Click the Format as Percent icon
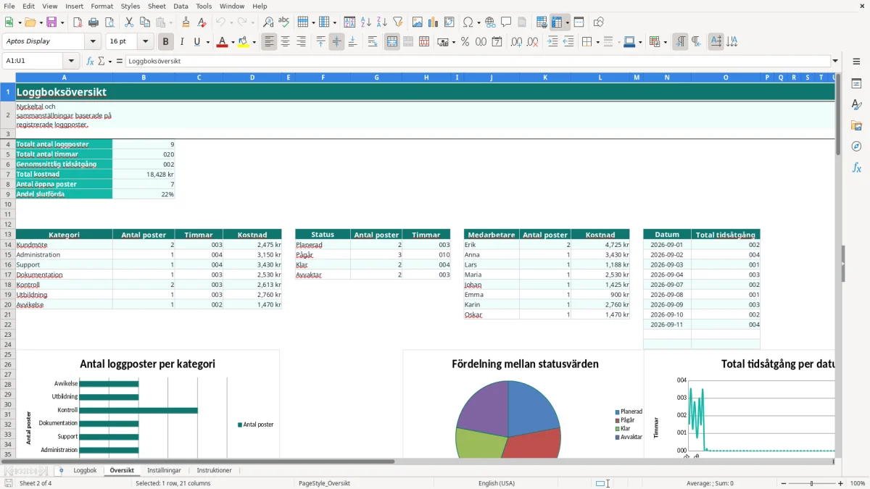Screen dimensions: 870x489 (465, 42)
